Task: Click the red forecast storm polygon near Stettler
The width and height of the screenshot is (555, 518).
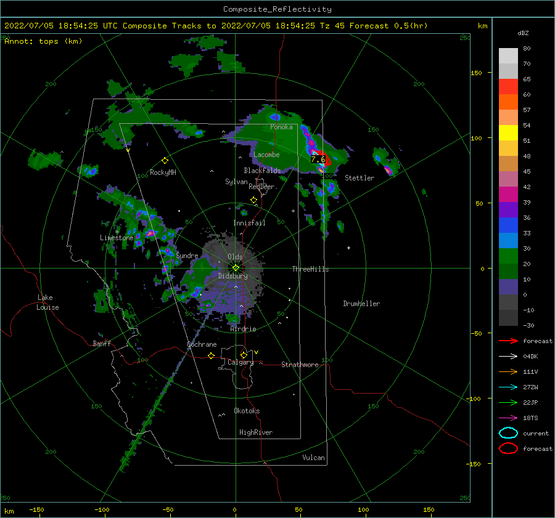Action: tap(323, 158)
